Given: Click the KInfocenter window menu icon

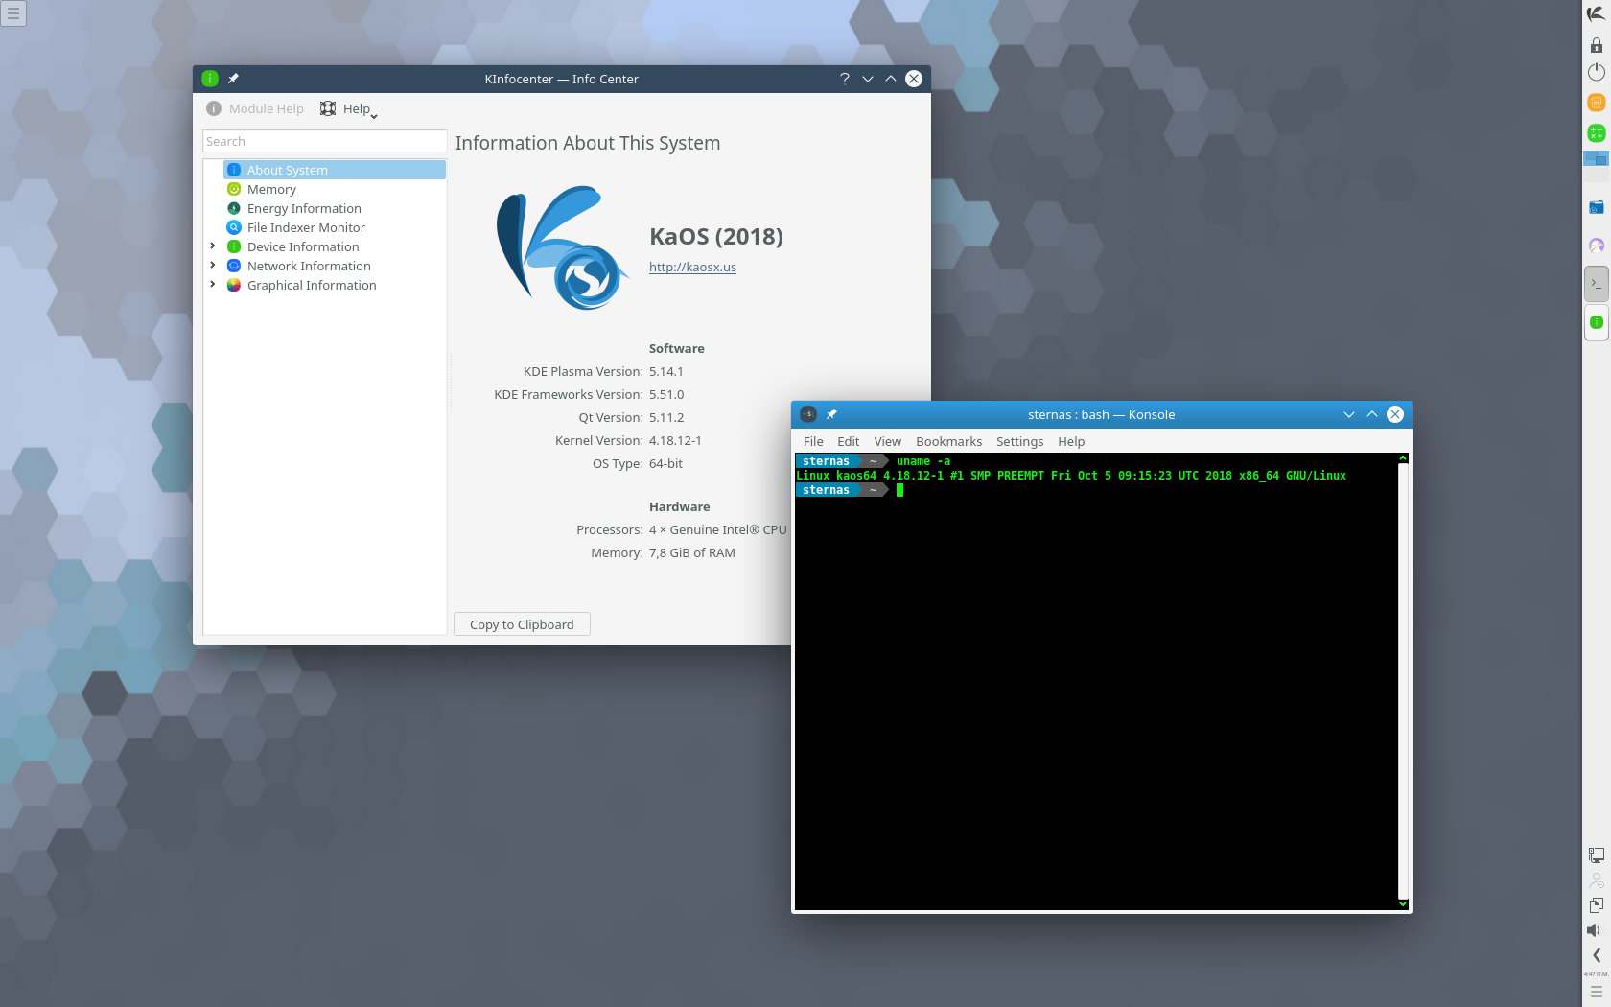Looking at the screenshot, I should 210,79.
